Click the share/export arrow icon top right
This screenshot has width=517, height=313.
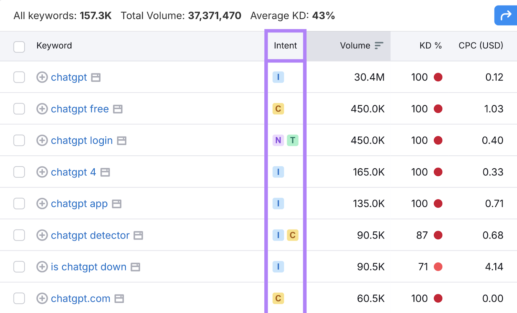[506, 15]
